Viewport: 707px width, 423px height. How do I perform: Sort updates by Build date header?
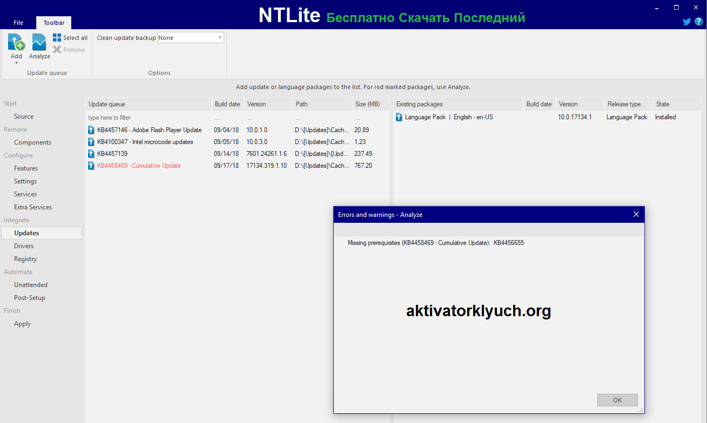tap(227, 104)
